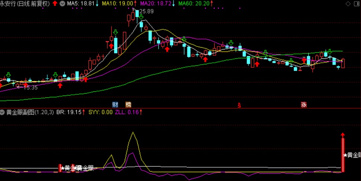Click the diamond icon in top-right corner

point(348,4)
